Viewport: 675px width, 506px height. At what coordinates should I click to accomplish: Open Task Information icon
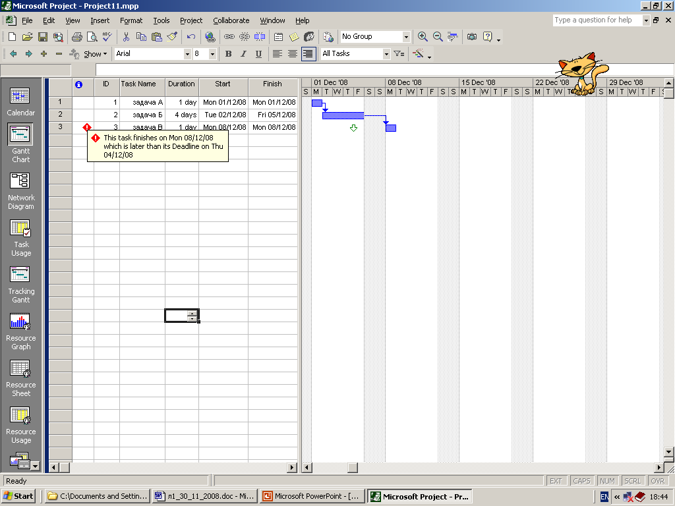[279, 37]
